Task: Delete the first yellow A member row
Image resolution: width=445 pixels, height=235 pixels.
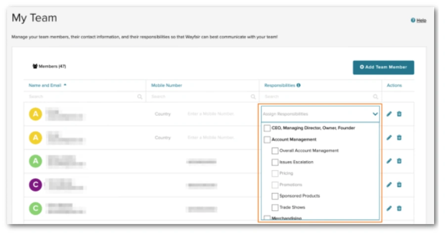Action: [400, 114]
